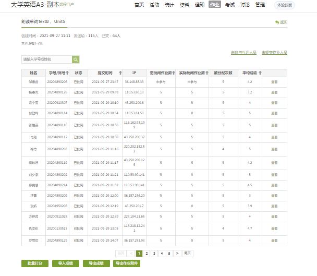317x276 pixels.
Task: Click the 导出作业附件 button
Action: (127, 263)
